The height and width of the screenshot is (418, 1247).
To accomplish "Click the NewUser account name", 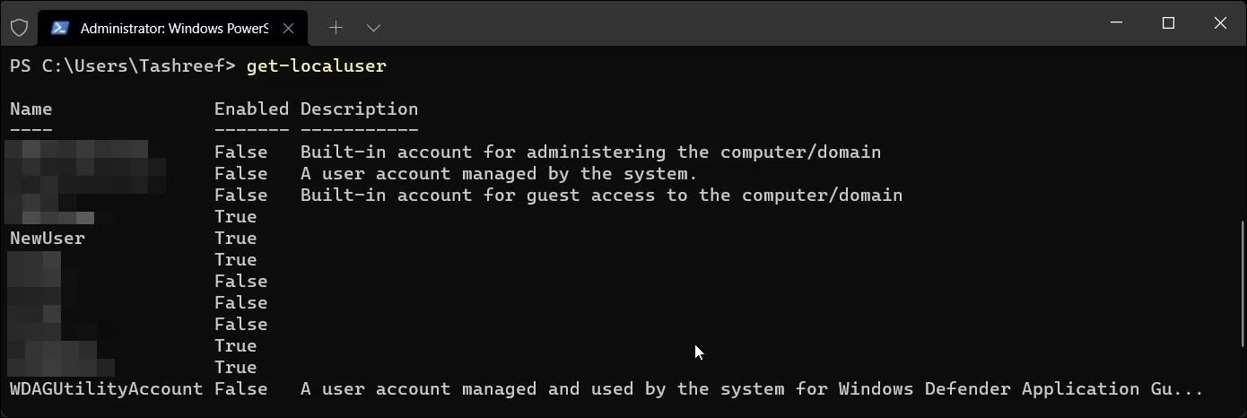I will point(48,239).
